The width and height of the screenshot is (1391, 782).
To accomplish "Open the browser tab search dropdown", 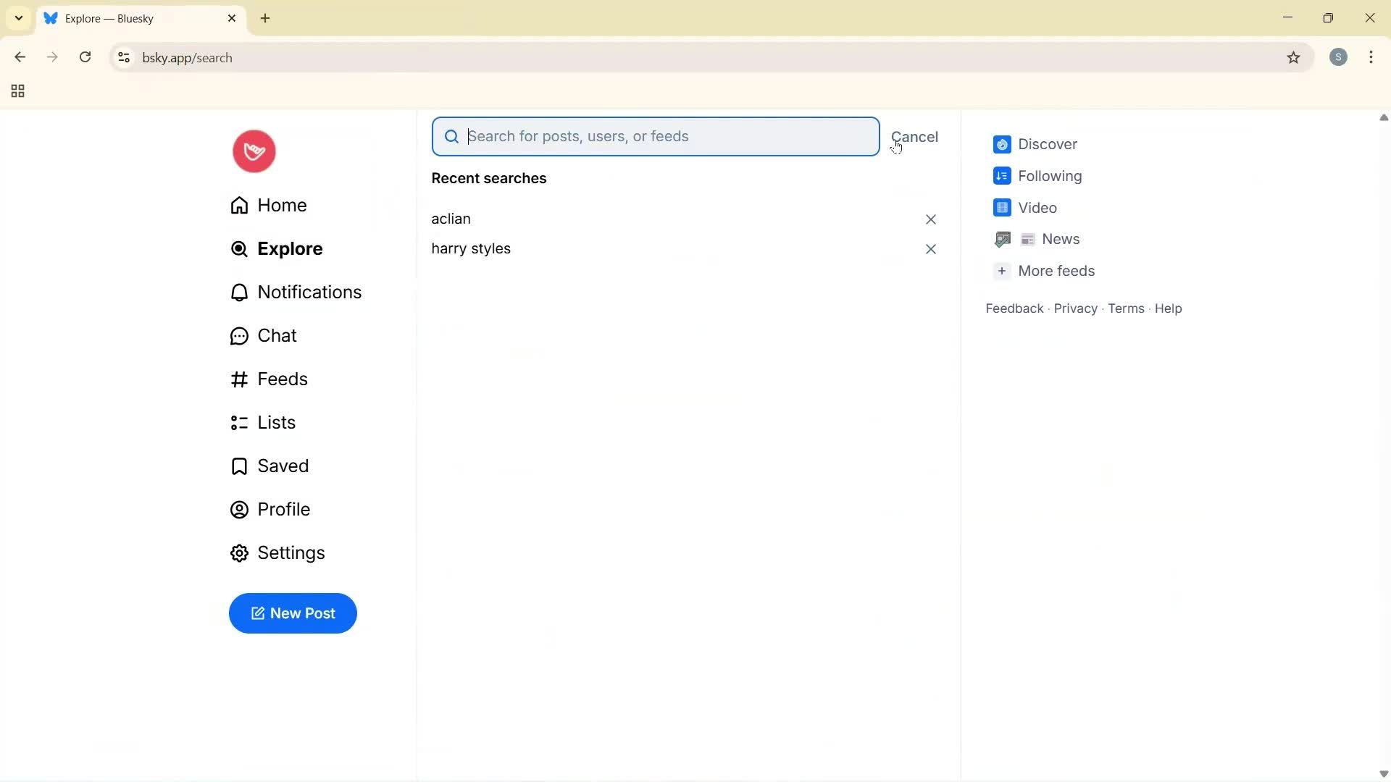I will pyautogui.click(x=18, y=18).
